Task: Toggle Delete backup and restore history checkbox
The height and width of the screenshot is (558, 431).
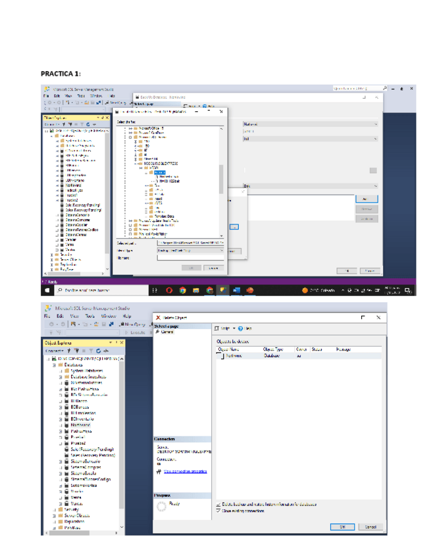Action: (218, 504)
